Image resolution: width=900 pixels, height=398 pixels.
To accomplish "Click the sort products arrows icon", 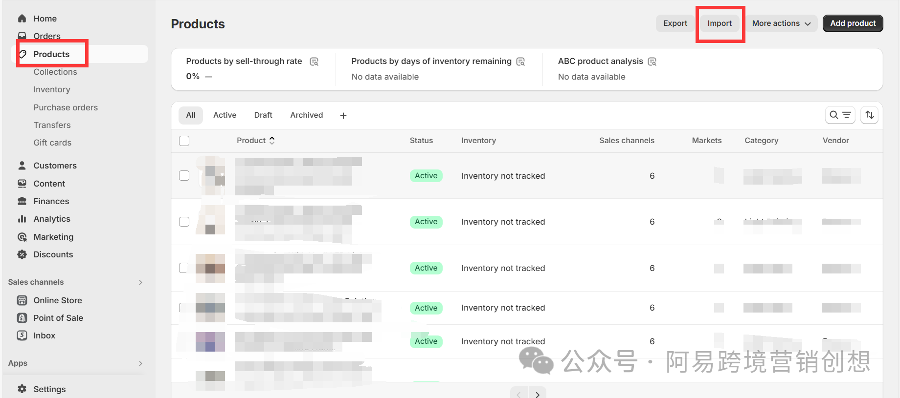I will click(x=869, y=115).
